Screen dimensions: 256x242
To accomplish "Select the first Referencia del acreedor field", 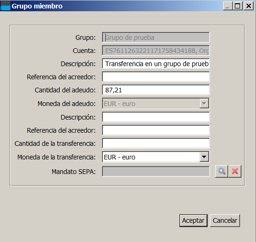I will pyautogui.click(x=156, y=76).
